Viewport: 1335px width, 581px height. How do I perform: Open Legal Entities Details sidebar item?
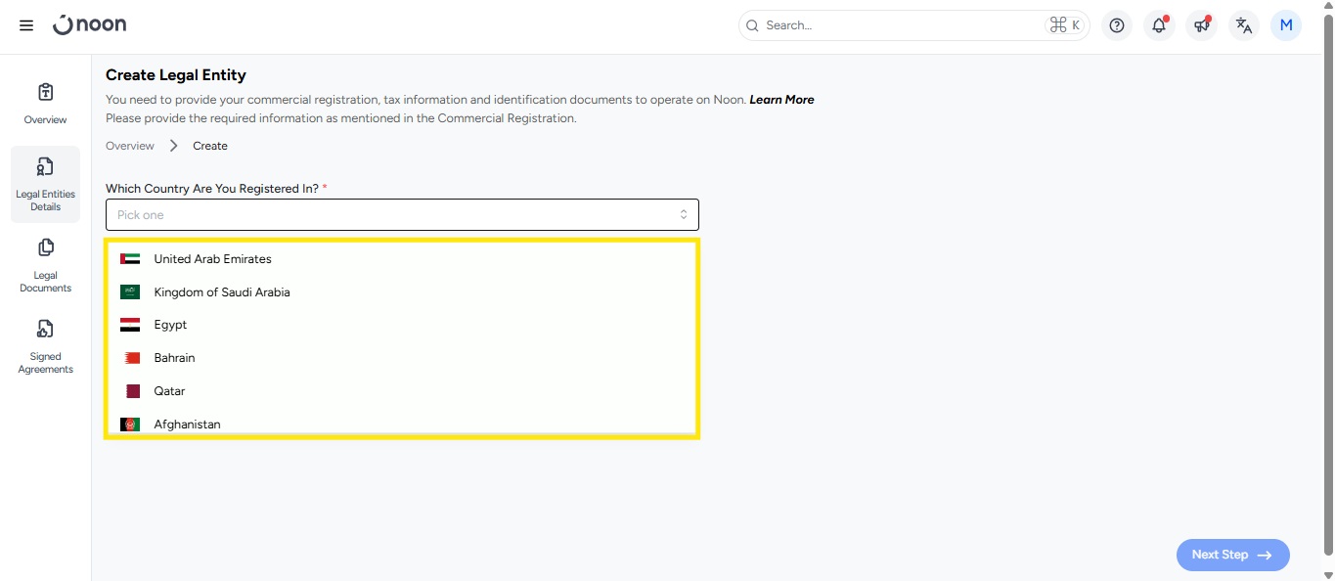pos(46,185)
